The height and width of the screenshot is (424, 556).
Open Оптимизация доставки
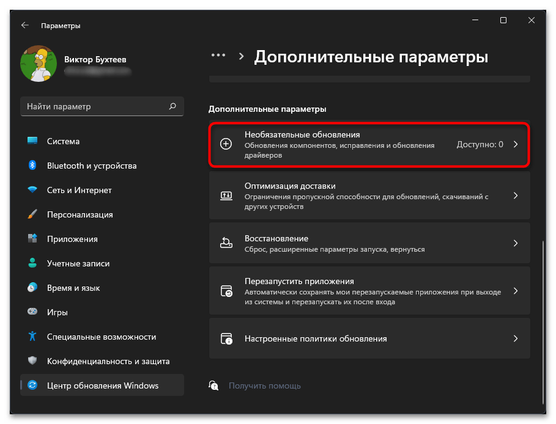pyautogui.click(x=369, y=196)
